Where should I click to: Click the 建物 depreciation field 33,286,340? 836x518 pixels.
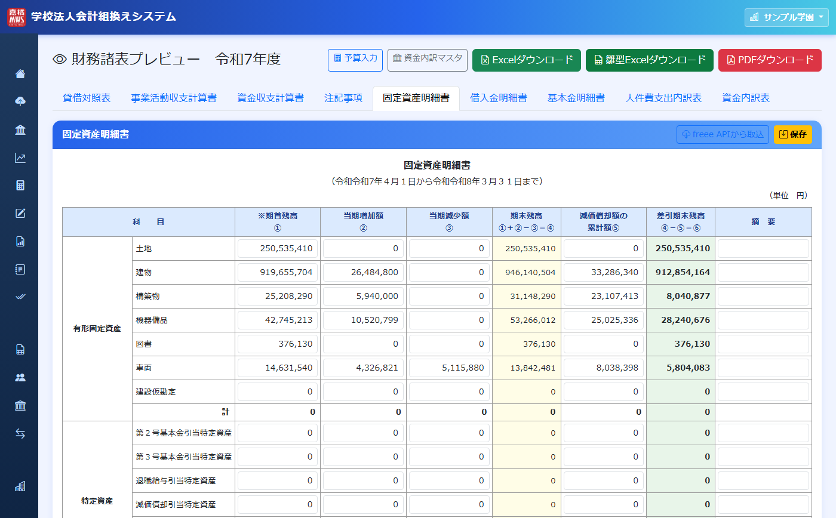pyautogui.click(x=604, y=272)
